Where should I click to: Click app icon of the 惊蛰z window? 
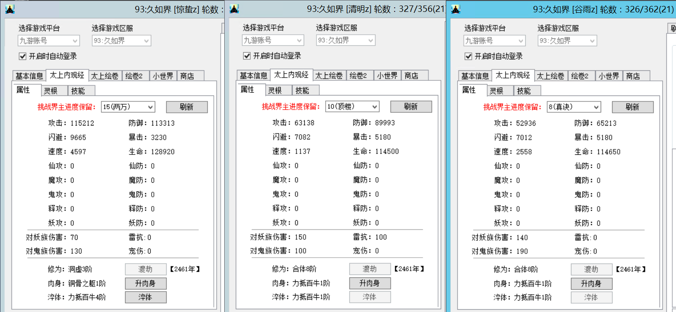tap(10, 9)
